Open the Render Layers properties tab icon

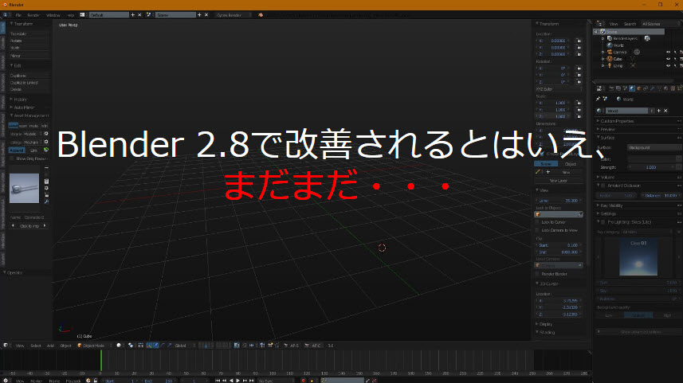point(618,88)
